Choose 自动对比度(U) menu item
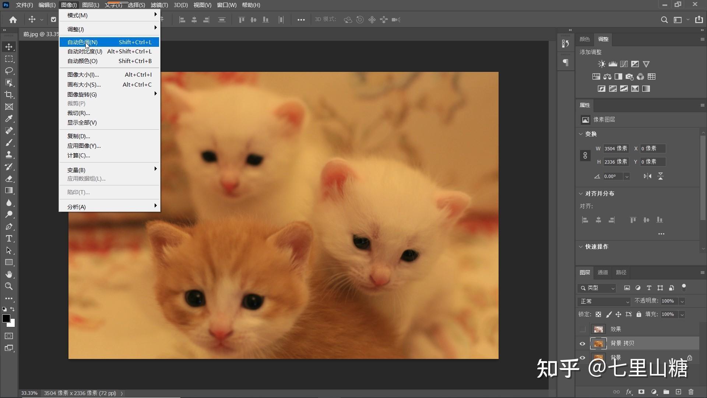 coord(109,52)
